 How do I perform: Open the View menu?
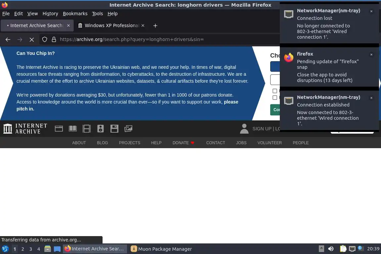(32, 14)
